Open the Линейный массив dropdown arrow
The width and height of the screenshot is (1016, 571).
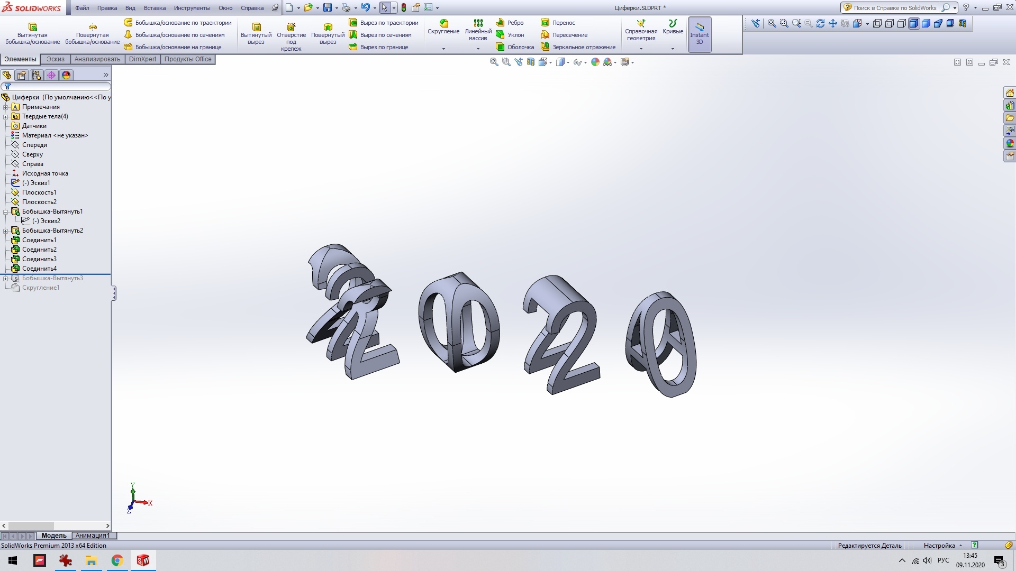pyautogui.click(x=478, y=49)
